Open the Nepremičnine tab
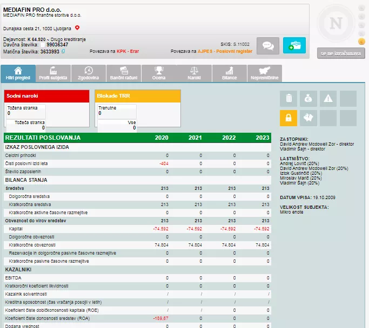Image resolution: width=369 pixels, height=328 pixels. click(x=265, y=73)
